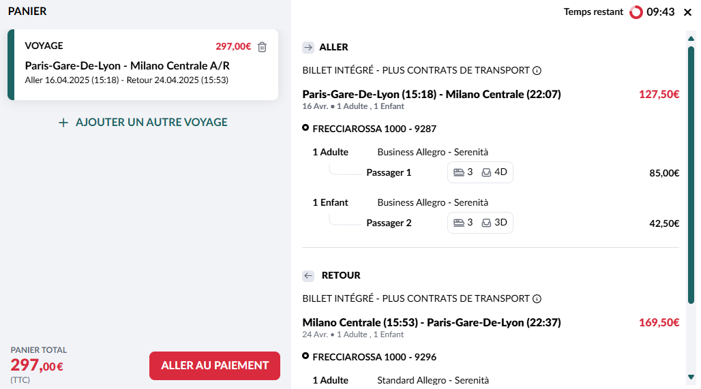Click the remaining time countdown circle icon
Viewport: 701px width, 389px height.
pos(636,12)
